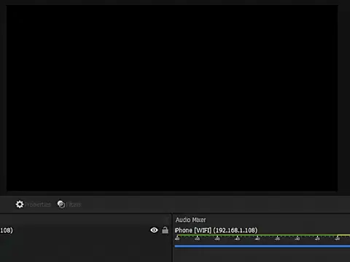Viewport: 350px width, 262px height.
Task: Click the Audio Mixer panel title
Action: (190, 220)
